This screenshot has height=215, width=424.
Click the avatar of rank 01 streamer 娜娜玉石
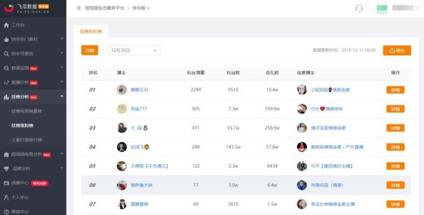click(122, 90)
